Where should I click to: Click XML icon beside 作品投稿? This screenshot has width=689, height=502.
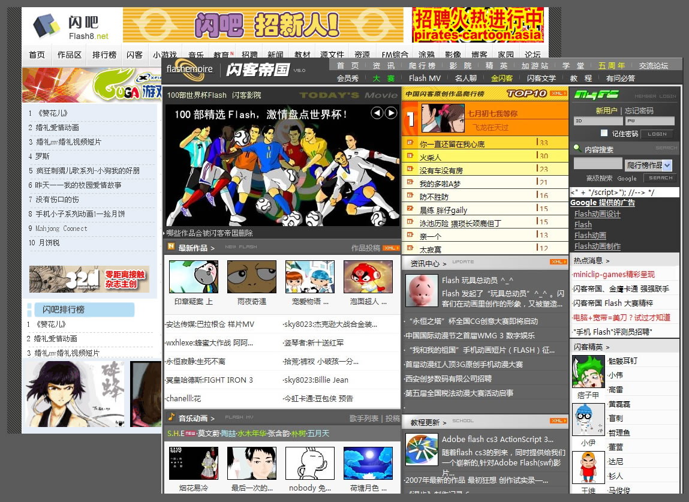pos(390,248)
